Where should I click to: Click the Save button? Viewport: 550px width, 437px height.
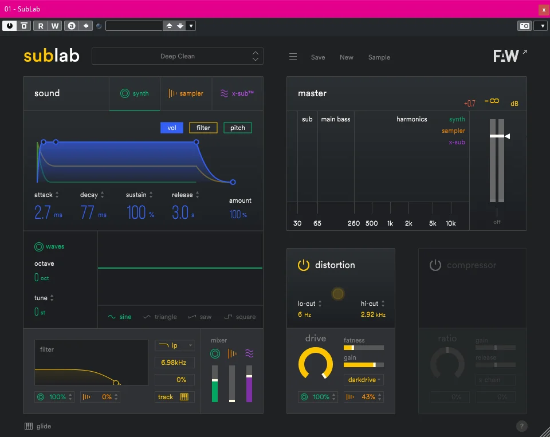pos(318,57)
